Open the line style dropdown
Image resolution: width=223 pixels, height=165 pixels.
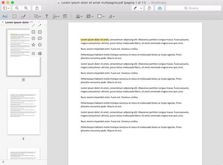tap(79, 16)
